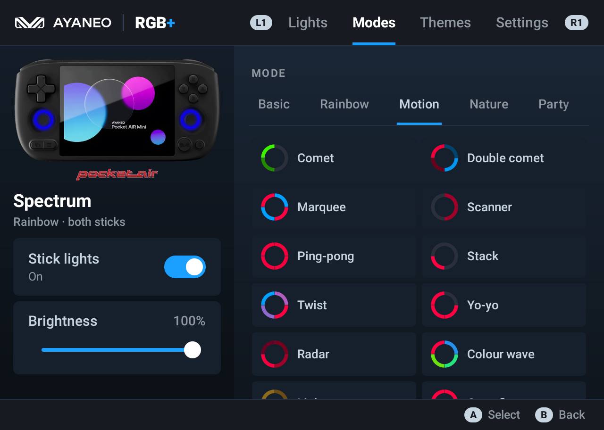Click the Comet mode ring icon

point(275,158)
